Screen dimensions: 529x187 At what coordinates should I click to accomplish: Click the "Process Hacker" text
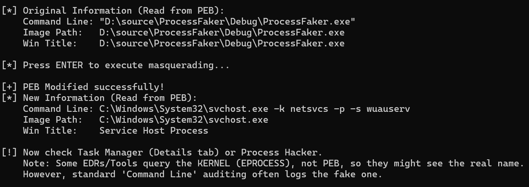coord(281,152)
